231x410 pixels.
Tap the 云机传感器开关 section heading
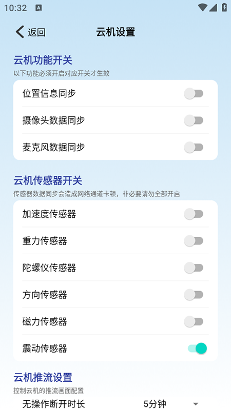click(x=48, y=181)
